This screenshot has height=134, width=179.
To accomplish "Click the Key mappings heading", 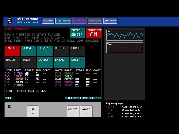I will pos(114,104).
